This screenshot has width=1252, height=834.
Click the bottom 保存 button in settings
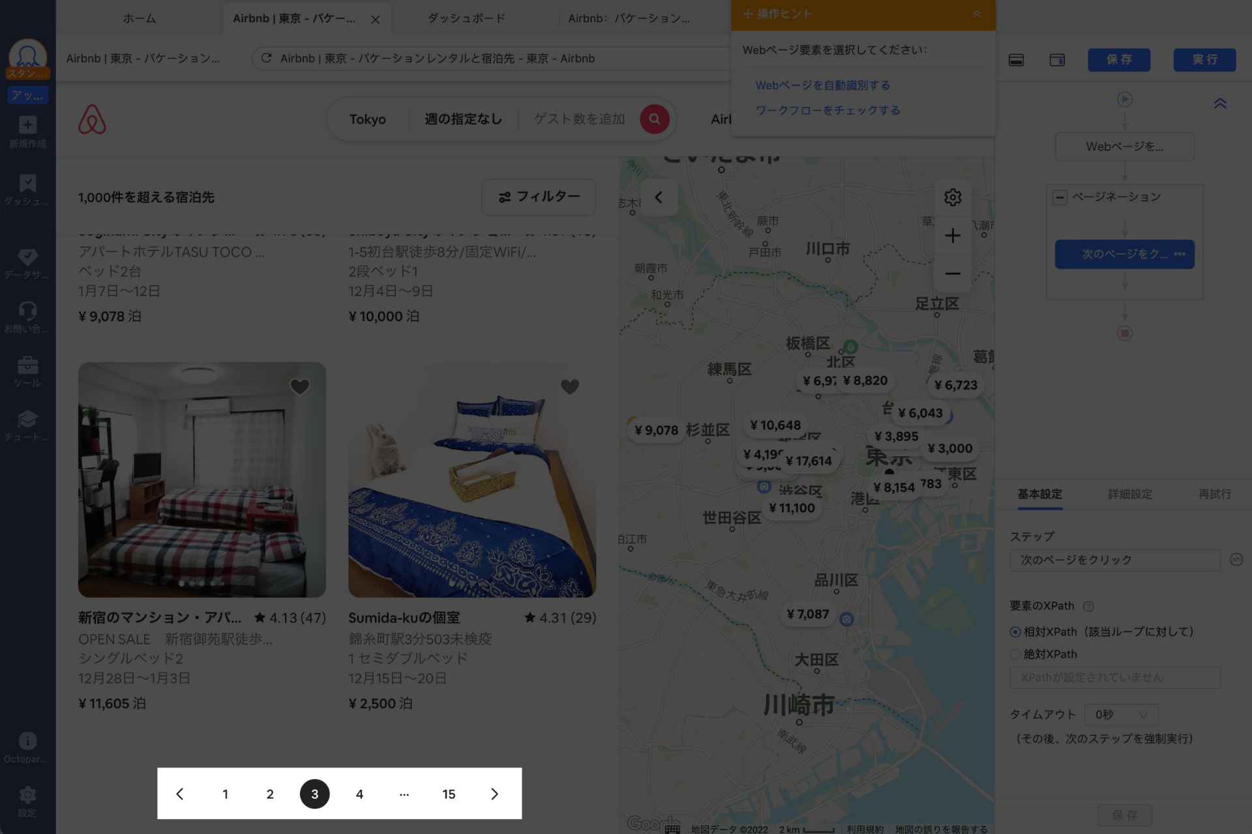tap(1125, 815)
